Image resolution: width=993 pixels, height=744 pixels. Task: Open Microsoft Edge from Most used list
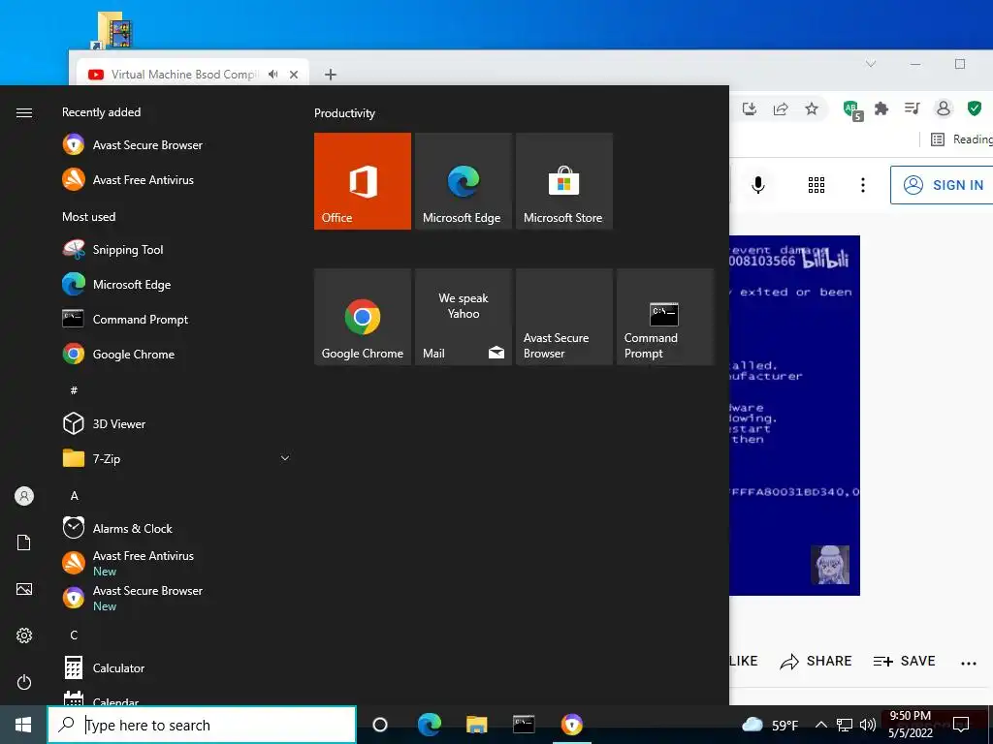(x=116, y=285)
